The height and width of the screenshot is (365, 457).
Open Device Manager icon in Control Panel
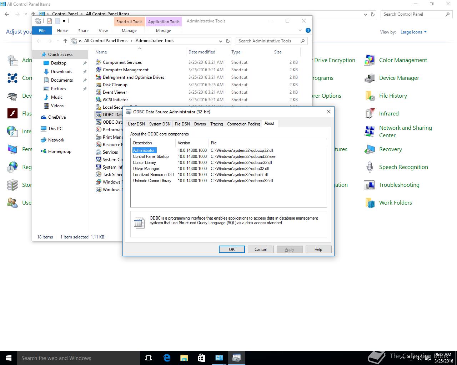point(370,78)
